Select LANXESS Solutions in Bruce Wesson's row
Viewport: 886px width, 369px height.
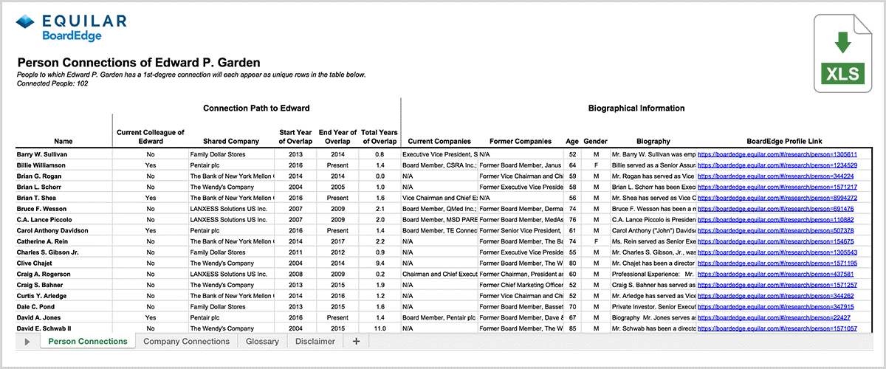(x=231, y=209)
